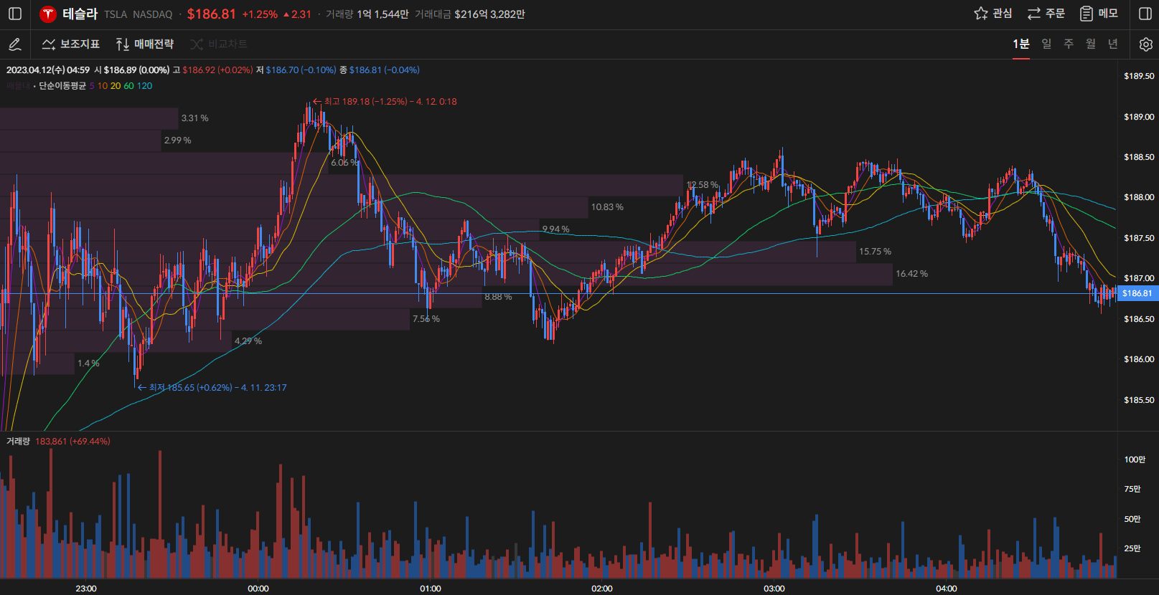Click the 저 $186.70 low price text
This screenshot has height=595, width=1159.
click(296, 70)
